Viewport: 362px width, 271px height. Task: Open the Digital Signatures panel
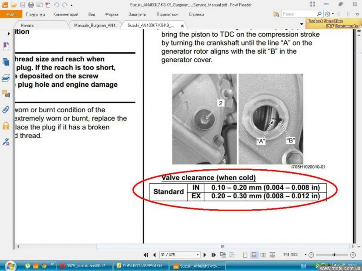pos(6,142)
